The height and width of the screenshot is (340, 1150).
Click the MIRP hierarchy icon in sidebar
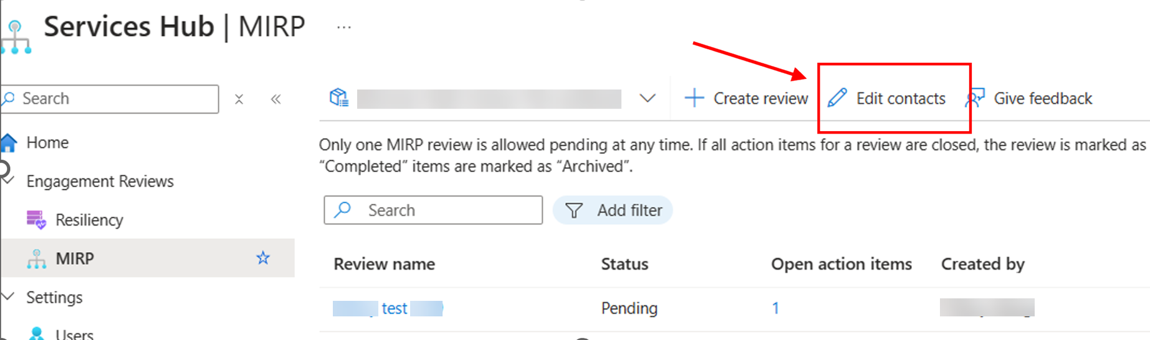coord(37,259)
